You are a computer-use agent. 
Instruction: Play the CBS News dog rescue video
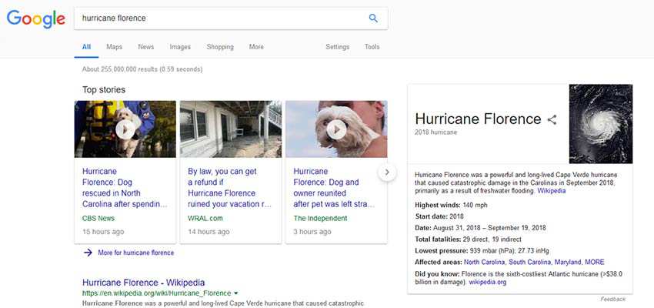(125, 129)
